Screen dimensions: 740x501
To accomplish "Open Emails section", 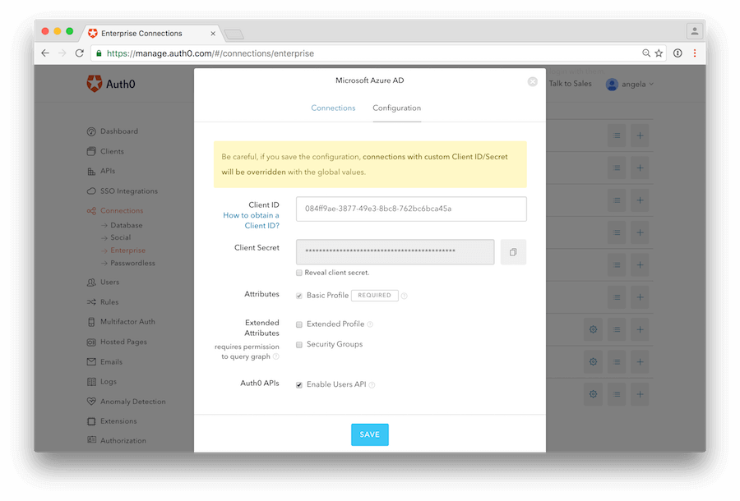I will pyautogui.click(x=104, y=362).
